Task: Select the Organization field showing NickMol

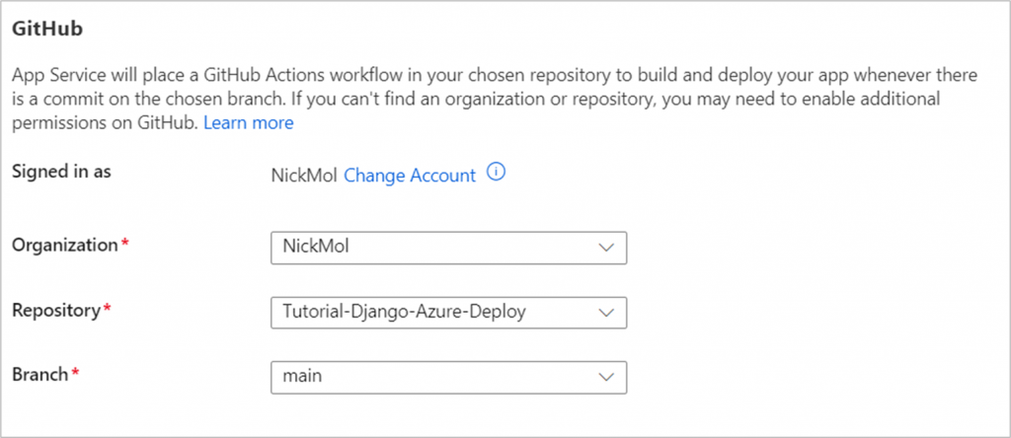Action: (449, 248)
